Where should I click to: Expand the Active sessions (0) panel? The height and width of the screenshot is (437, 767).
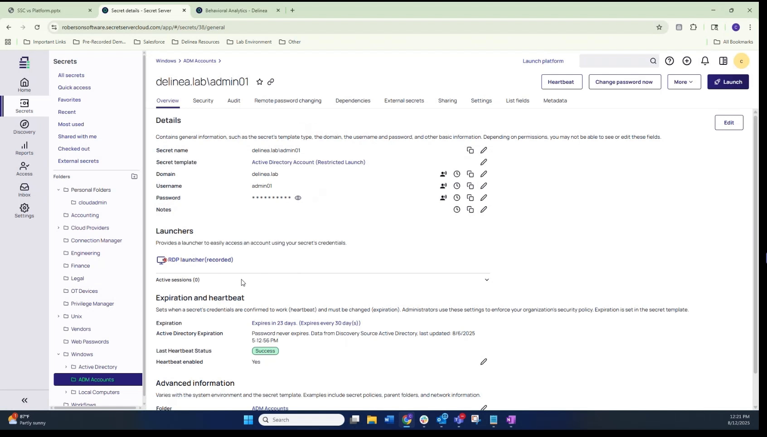coord(486,280)
